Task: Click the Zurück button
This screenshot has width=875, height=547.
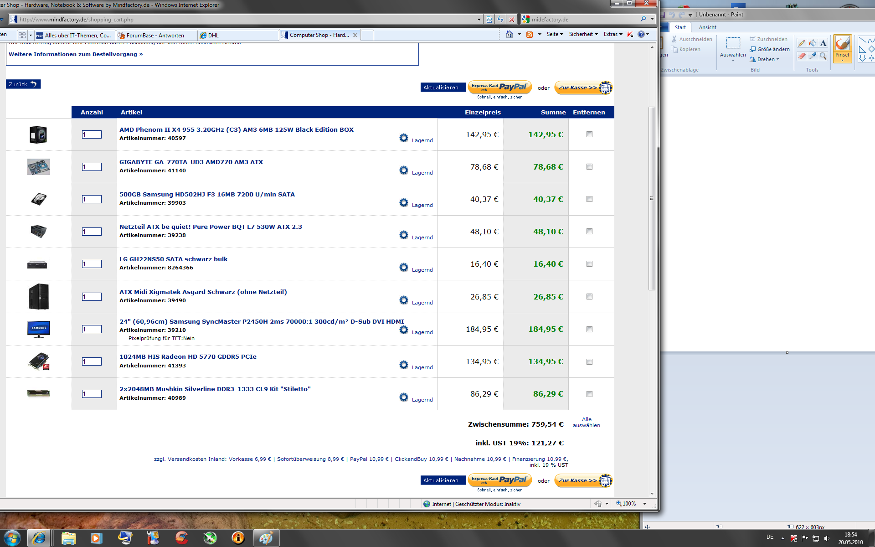Action: tap(23, 84)
